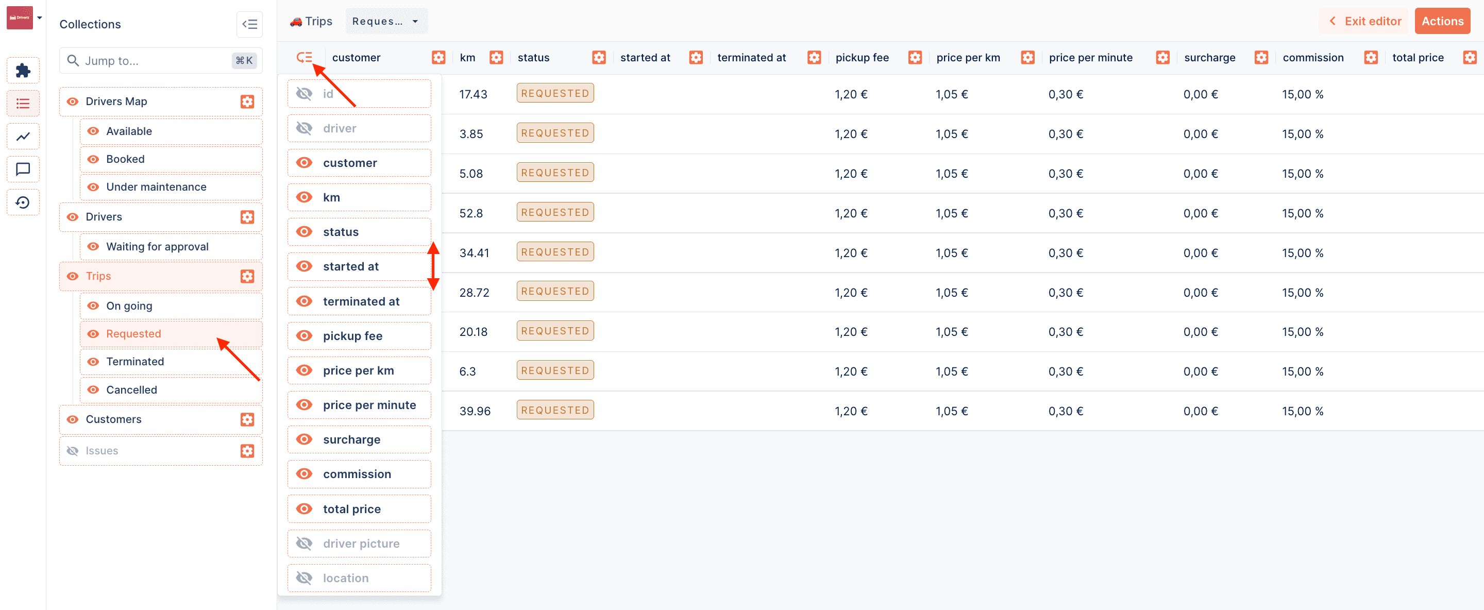Click the Exit editor button
The image size is (1484, 610).
(x=1364, y=21)
